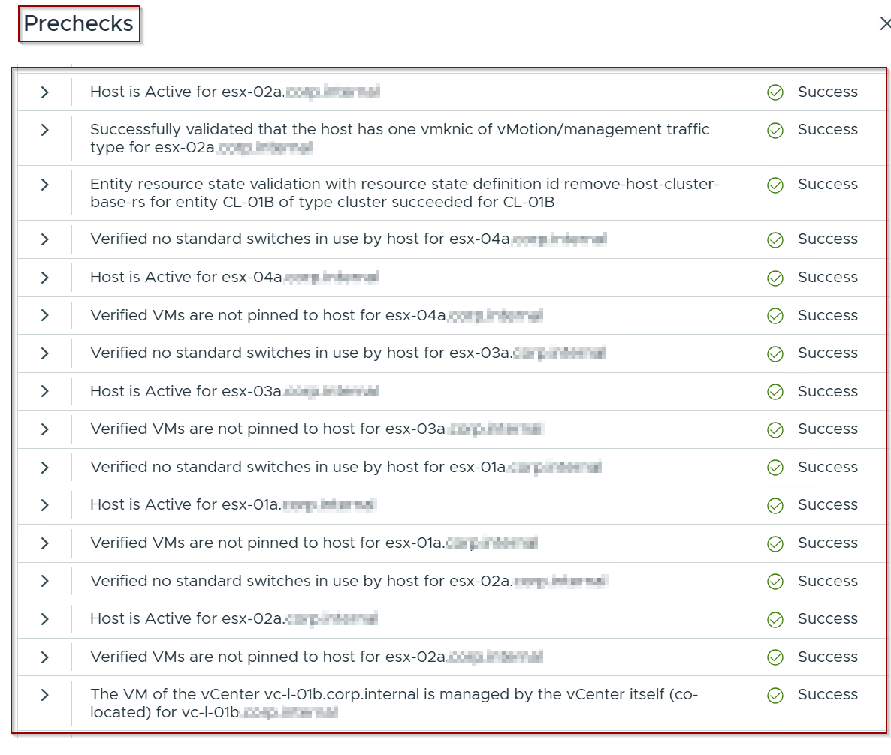The image size is (891, 755).
Task: Click success icon for esx-01a standard switches check
Action: click(775, 468)
